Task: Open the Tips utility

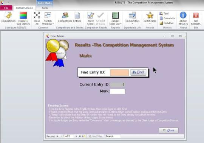Action: (164, 13)
